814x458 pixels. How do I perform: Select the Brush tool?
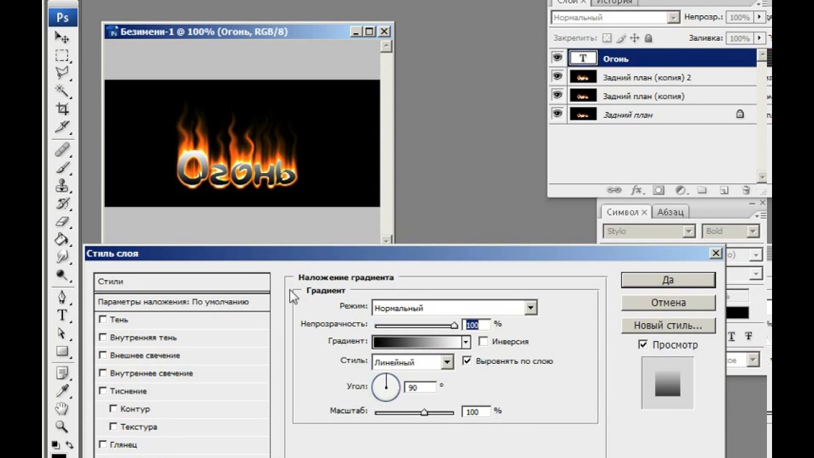click(x=62, y=168)
